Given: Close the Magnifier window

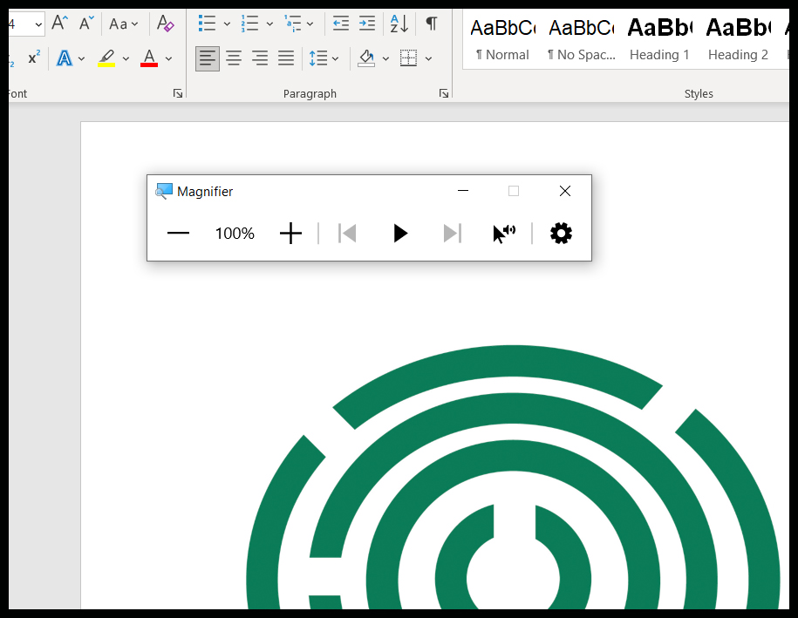Looking at the screenshot, I should point(565,191).
